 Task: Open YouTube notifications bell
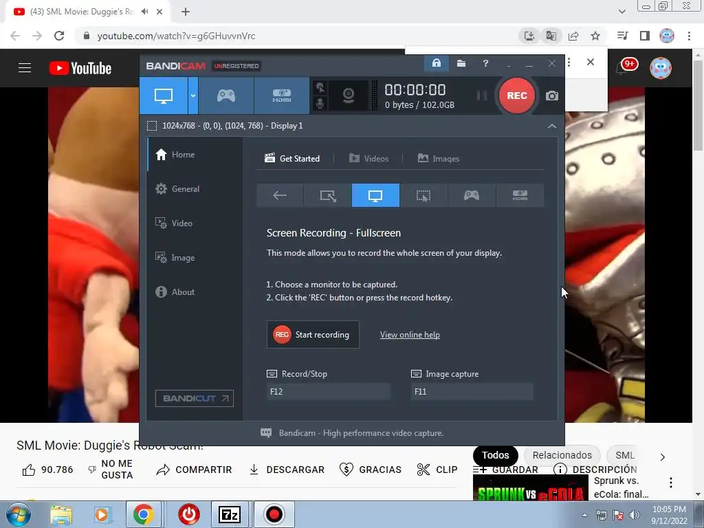click(622, 68)
